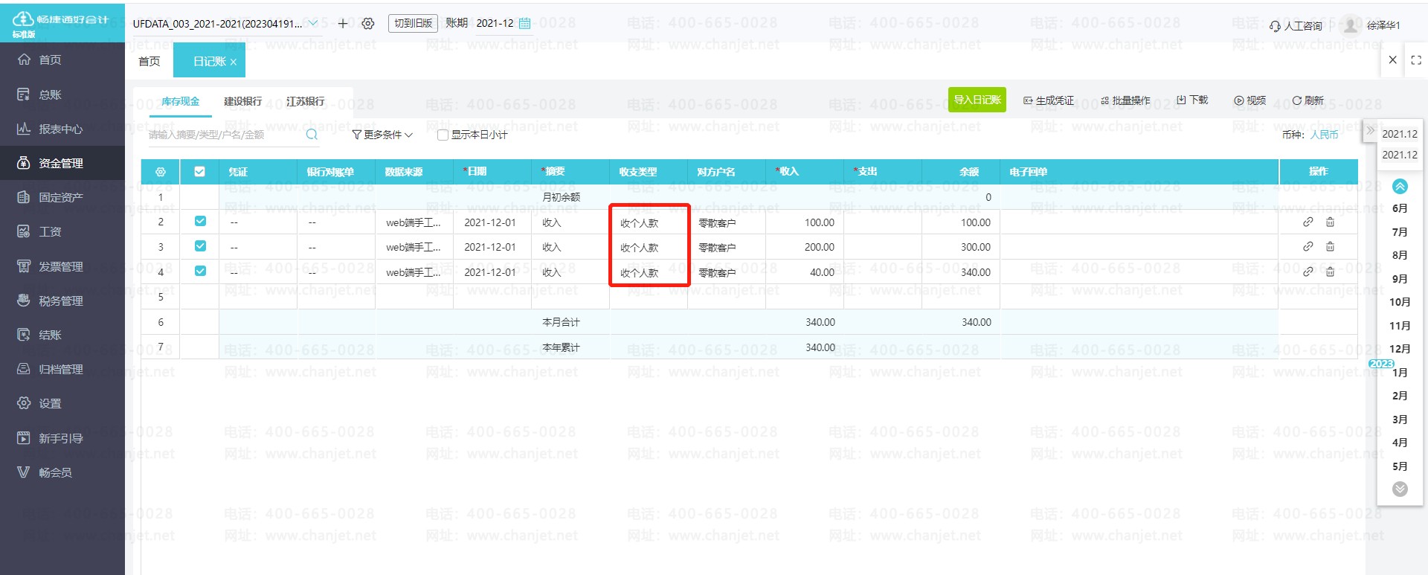Click the settings gear icon beside account name
Image resolution: width=1428 pixels, height=575 pixels.
click(x=368, y=24)
